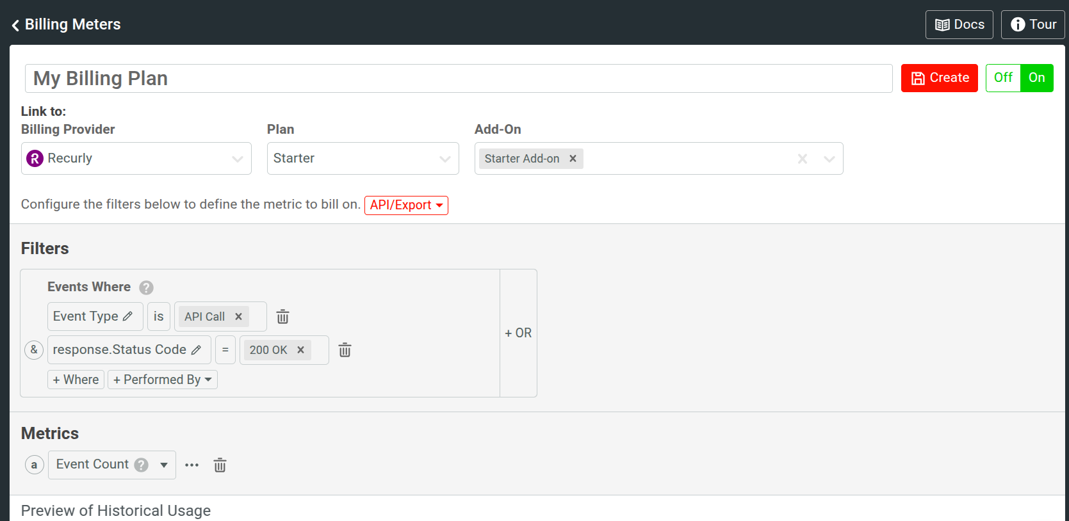Expand the Performed By dropdown
Screen dimensions: 1069x521
pos(163,380)
